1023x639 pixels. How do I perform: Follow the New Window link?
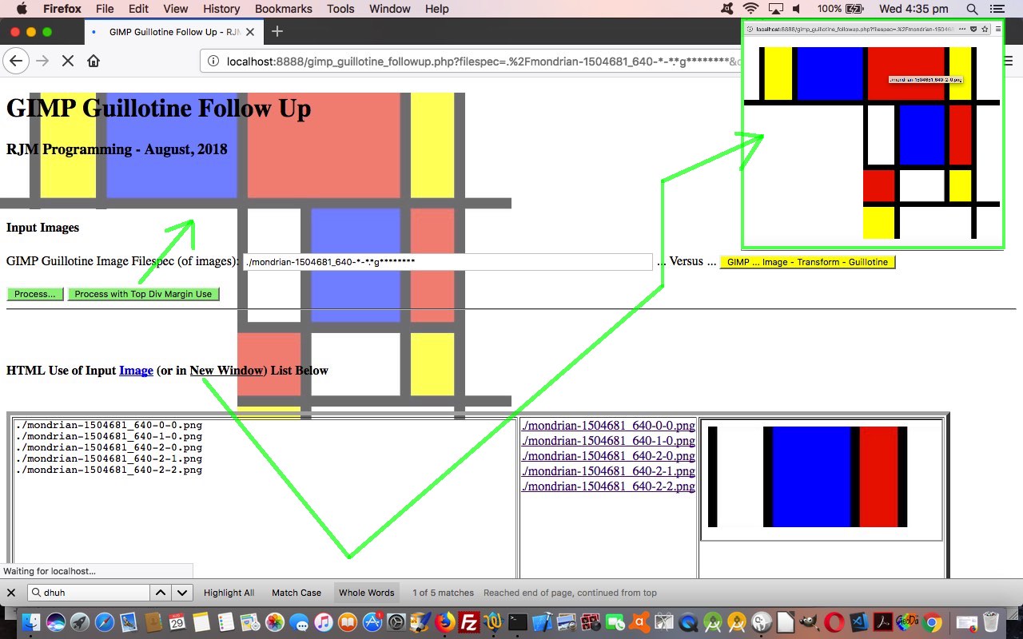tap(226, 370)
